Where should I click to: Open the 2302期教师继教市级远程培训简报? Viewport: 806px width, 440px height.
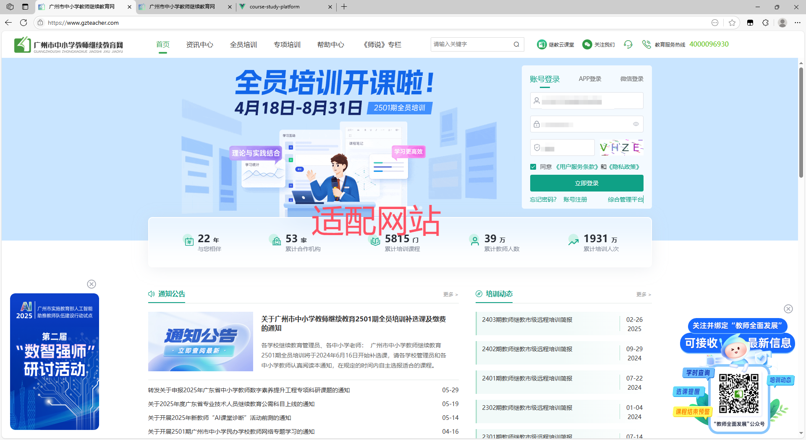pyautogui.click(x=527, y=408)
